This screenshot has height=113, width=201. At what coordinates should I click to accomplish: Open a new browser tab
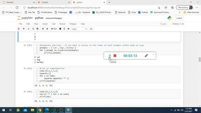pyautogui.click(x=109, y=2)
